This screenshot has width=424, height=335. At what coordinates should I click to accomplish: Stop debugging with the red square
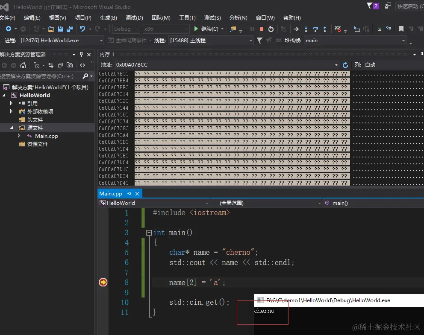[261, 29]
